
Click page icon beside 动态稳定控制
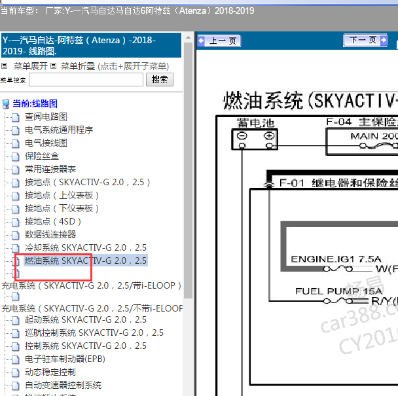(x=16, y=373)
